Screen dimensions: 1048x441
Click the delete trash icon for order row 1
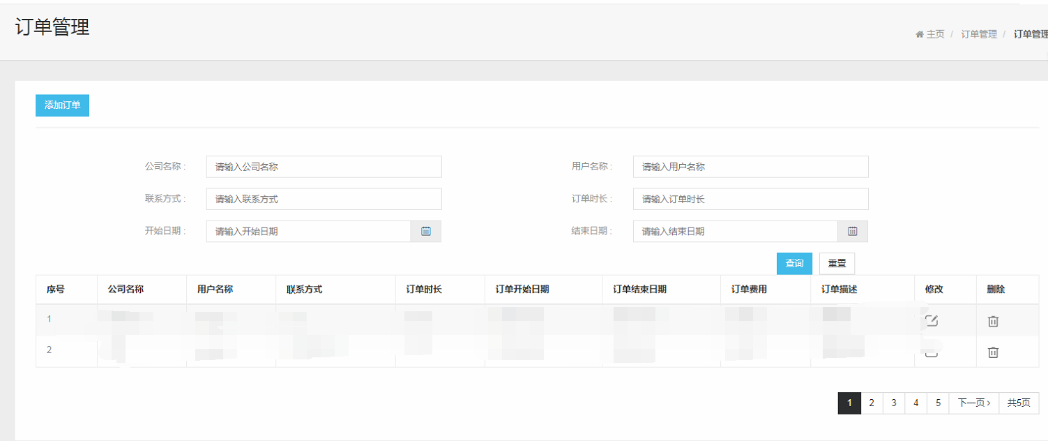(x=993, y=321)
